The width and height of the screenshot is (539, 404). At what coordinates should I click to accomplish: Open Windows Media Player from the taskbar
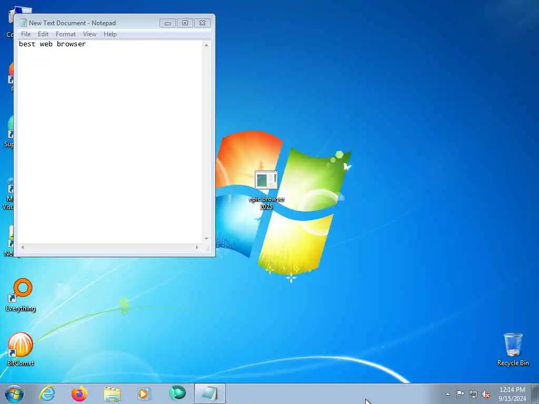pos(144,393)
